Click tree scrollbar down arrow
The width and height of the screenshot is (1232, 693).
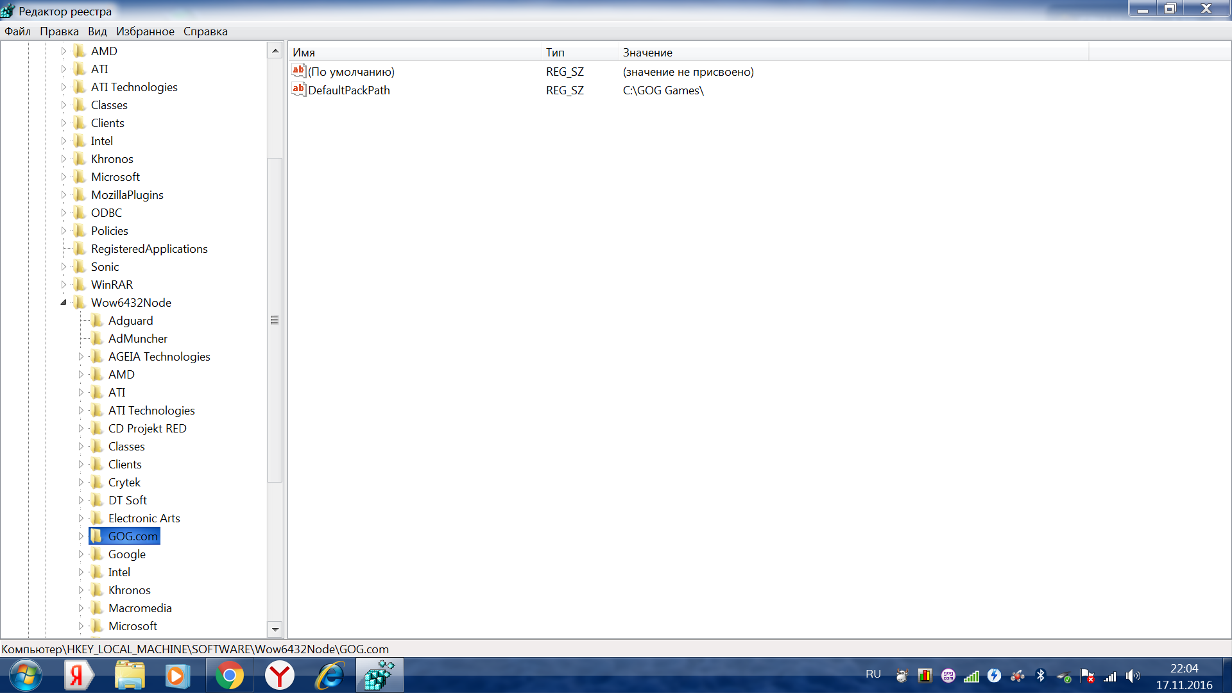[x=275, y=629]
